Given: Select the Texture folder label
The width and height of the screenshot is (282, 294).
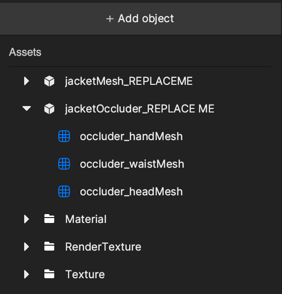Looking at the screenshot, I should [x=85, y=274].
